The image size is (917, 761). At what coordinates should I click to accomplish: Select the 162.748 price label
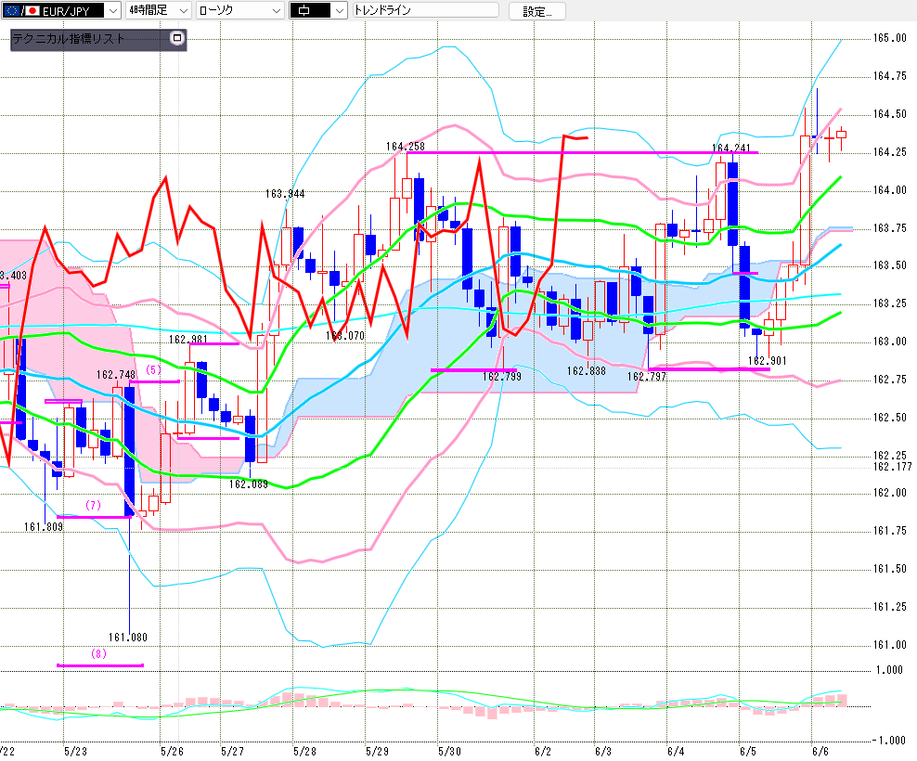click(x=116, y=375)
